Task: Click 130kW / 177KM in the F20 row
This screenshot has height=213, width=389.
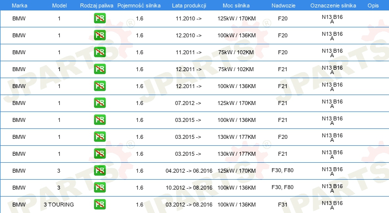Action: click(236, 137)
